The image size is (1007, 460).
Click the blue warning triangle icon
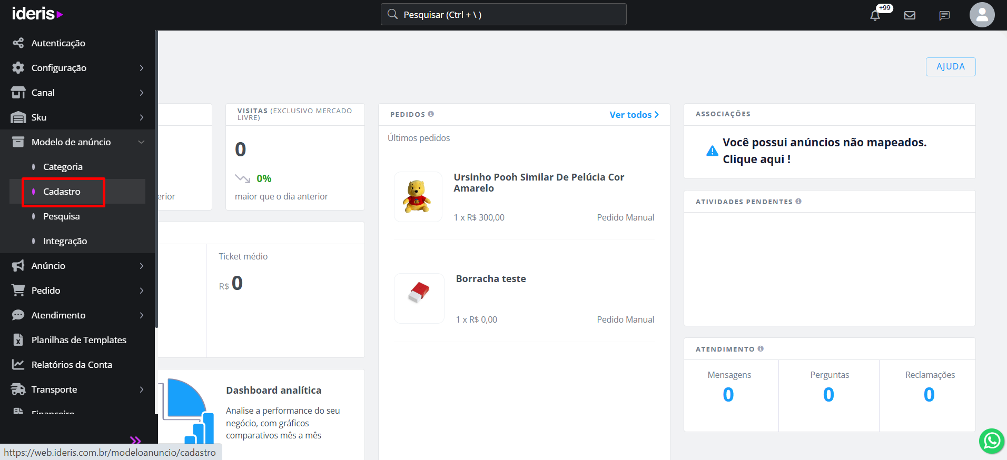click(712, 151)
